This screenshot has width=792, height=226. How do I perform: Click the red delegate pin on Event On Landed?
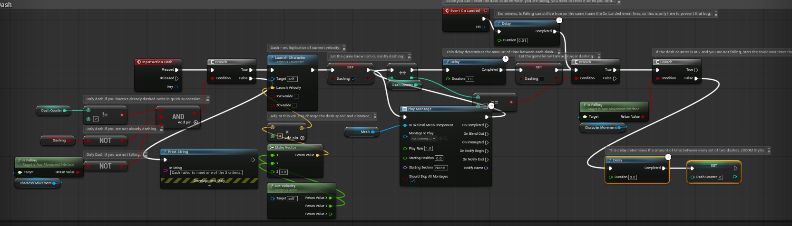tap(485, 10)
